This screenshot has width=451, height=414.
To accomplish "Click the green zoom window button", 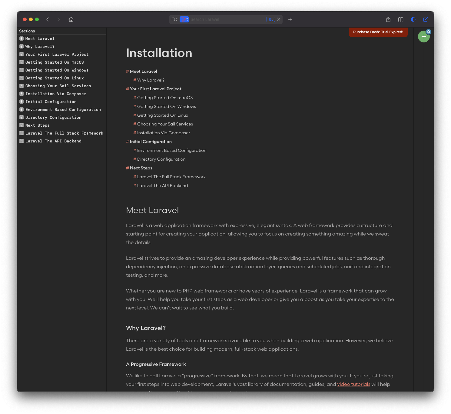I will (x=37, y=19).
